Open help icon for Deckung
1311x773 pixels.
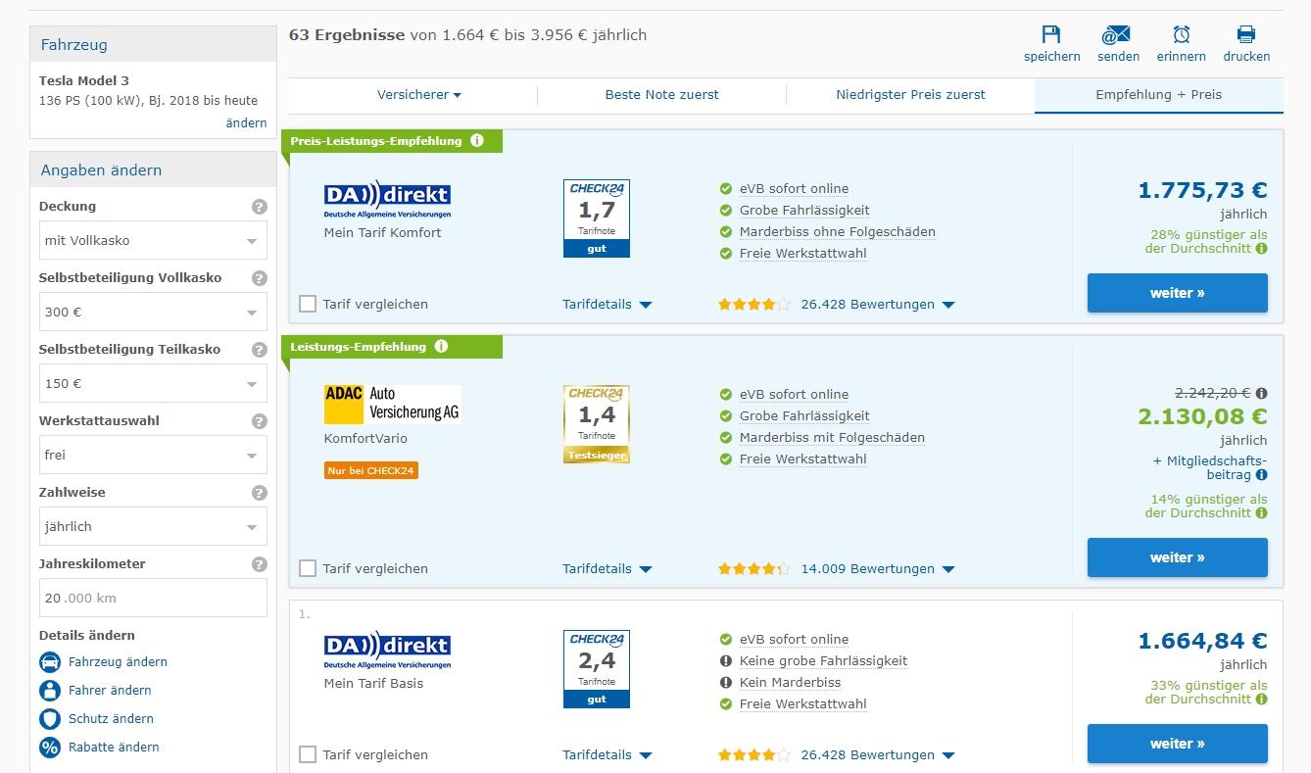coord(259,207)
